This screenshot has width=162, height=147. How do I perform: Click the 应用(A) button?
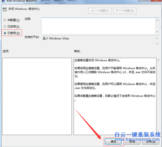[x=151, y=141]
